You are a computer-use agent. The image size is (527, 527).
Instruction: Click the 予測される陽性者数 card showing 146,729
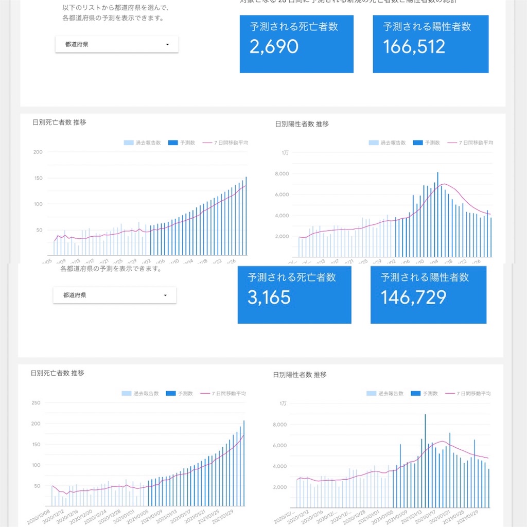[428, 295]
